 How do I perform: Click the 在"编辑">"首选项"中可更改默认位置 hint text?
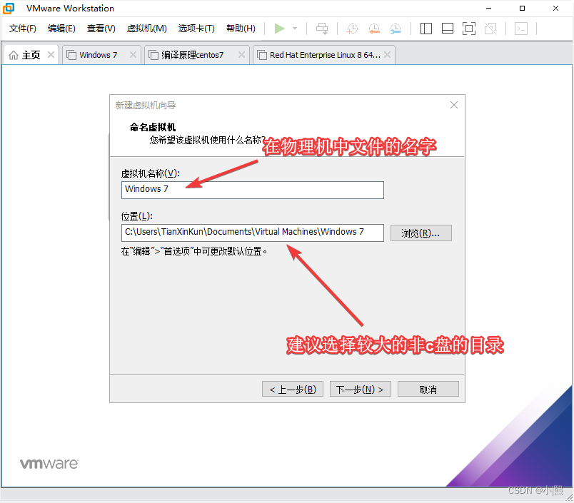point(194,252)
